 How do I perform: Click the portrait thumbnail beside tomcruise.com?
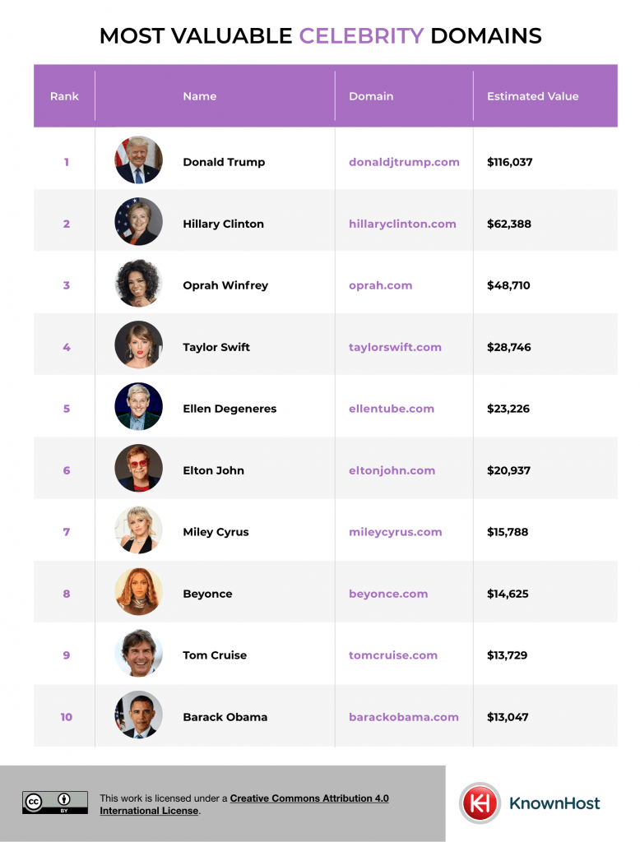[139, 653]
